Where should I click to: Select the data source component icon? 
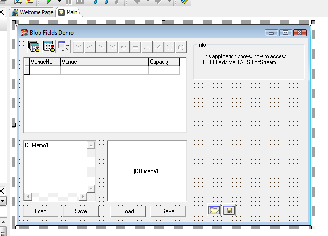[64, 46]
